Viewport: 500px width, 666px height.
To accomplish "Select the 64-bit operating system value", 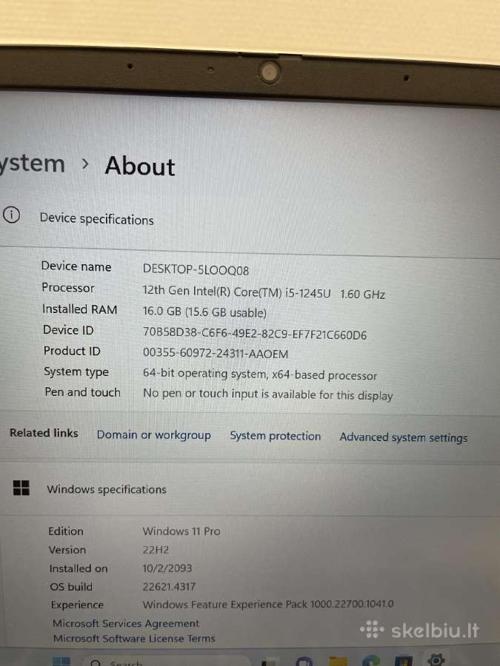I will click(260, 374).
